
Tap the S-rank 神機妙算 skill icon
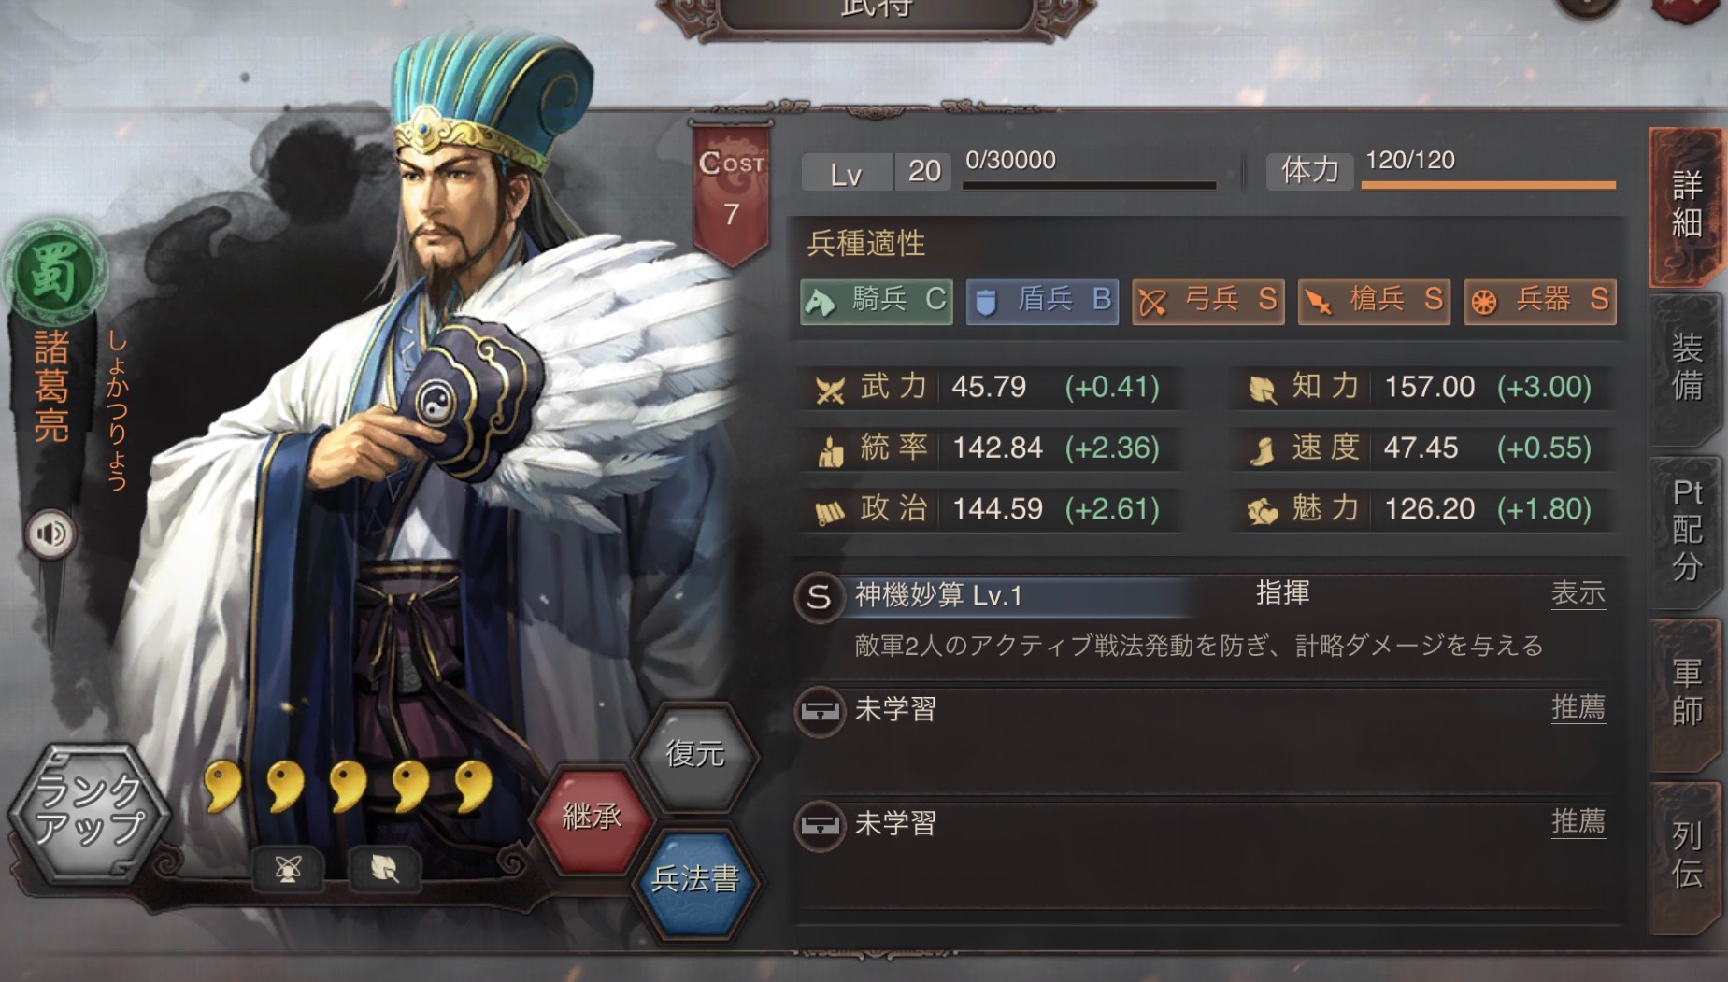819,596
